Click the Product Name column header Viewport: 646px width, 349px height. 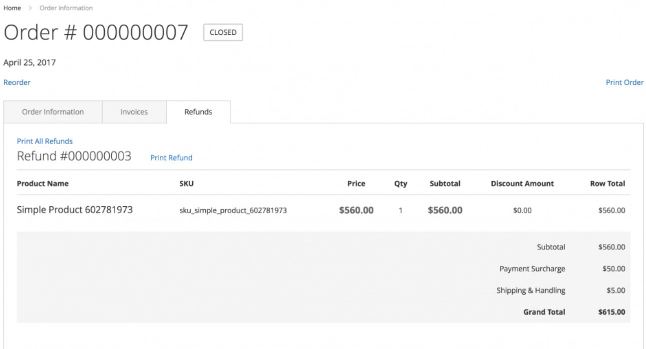click(42, 183)
